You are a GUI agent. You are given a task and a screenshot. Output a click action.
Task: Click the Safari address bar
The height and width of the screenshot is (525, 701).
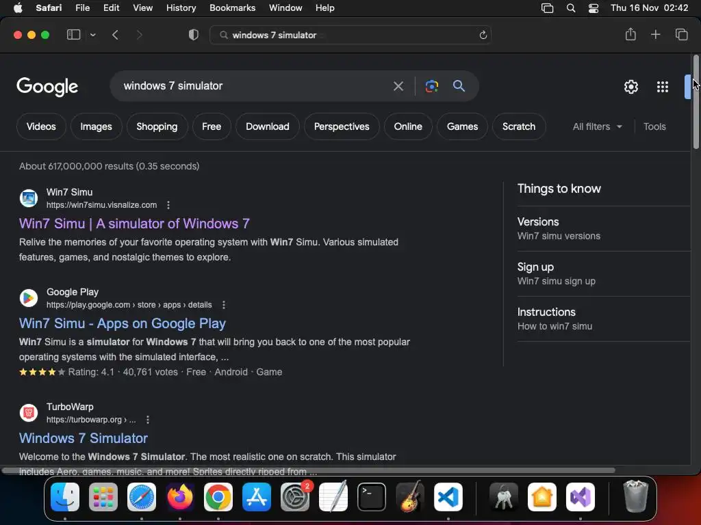[350, 36]
